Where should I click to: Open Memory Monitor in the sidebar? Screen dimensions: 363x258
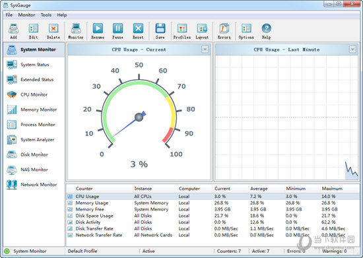(x=34, y=110)
